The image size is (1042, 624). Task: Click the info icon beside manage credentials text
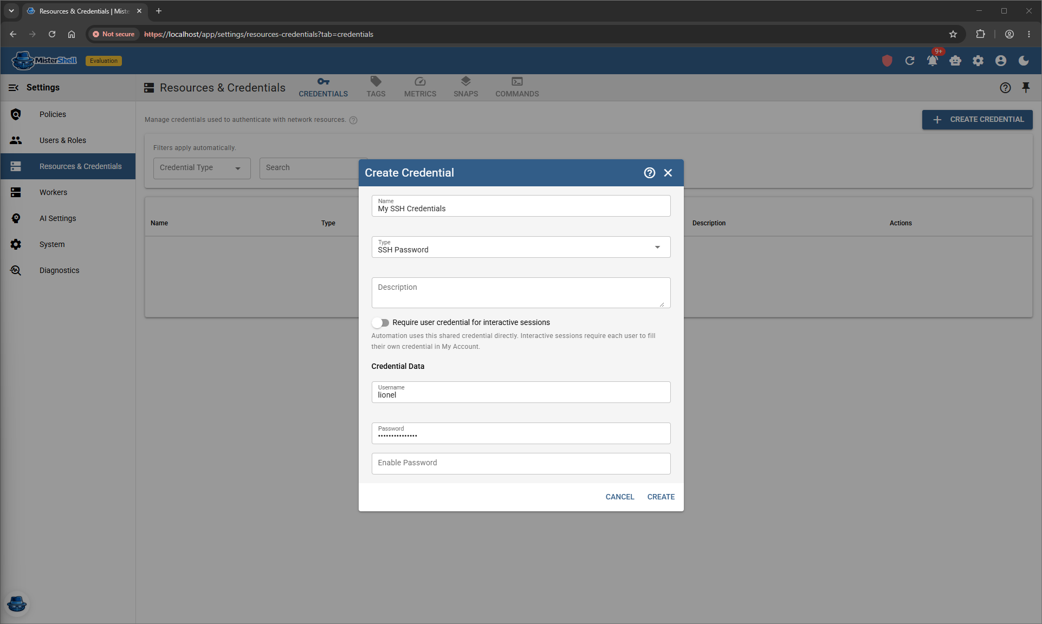pos(353,120)
